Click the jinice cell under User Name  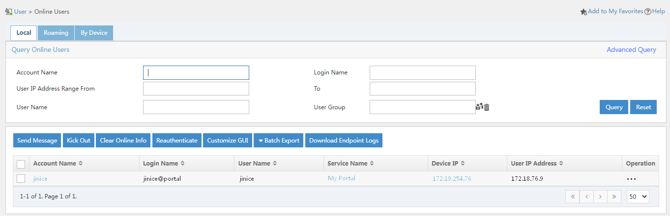247,179
